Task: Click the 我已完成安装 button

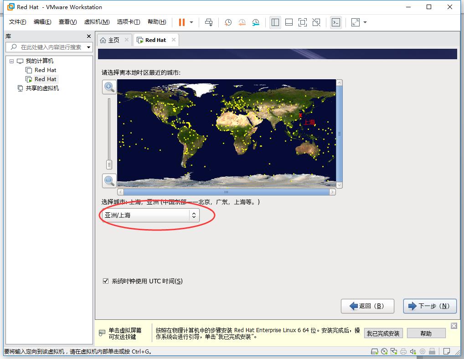Action: tap(383, 333)
